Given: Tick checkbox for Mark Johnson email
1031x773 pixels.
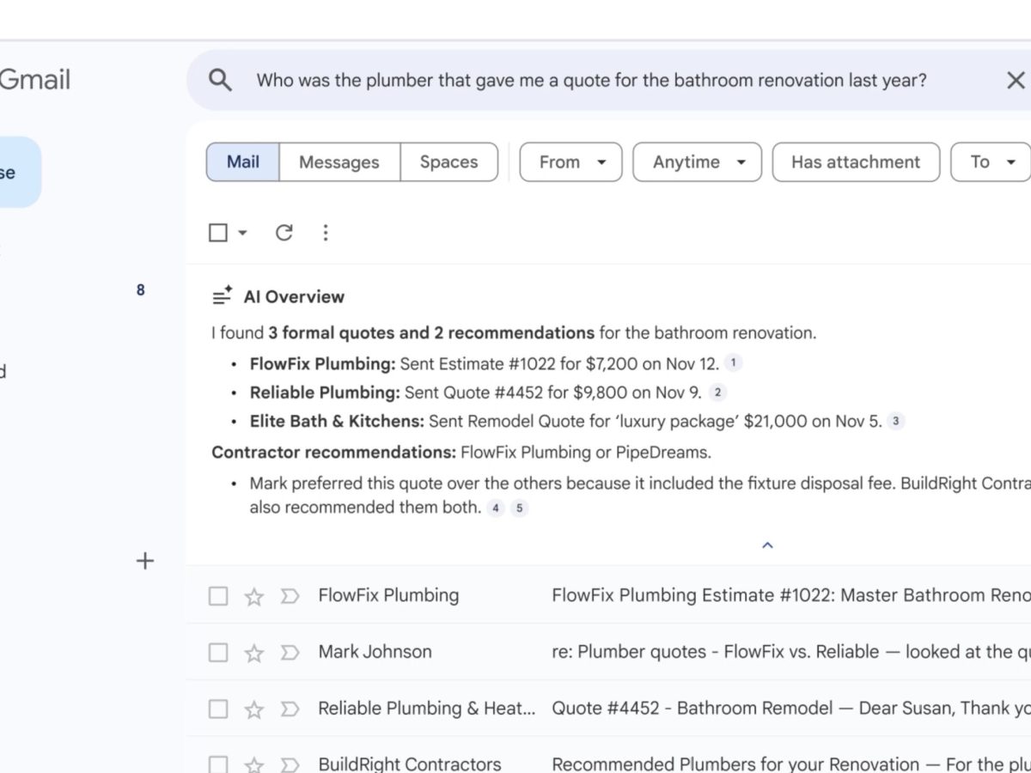Looking at the screenshot, I should point(218,653).
